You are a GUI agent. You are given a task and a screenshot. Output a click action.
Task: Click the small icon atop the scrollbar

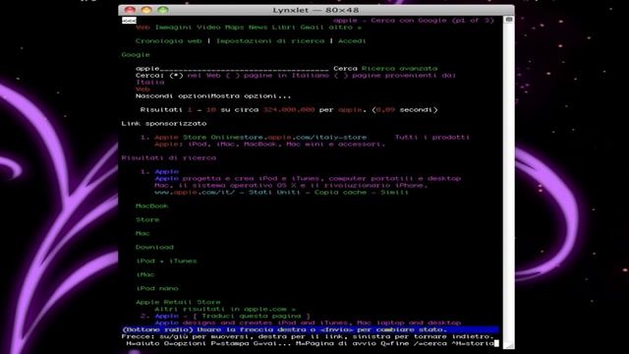tap(509, 20)
